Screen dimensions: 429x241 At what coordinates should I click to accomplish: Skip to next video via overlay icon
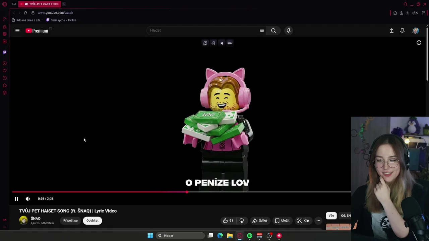(x=222, y=43)
